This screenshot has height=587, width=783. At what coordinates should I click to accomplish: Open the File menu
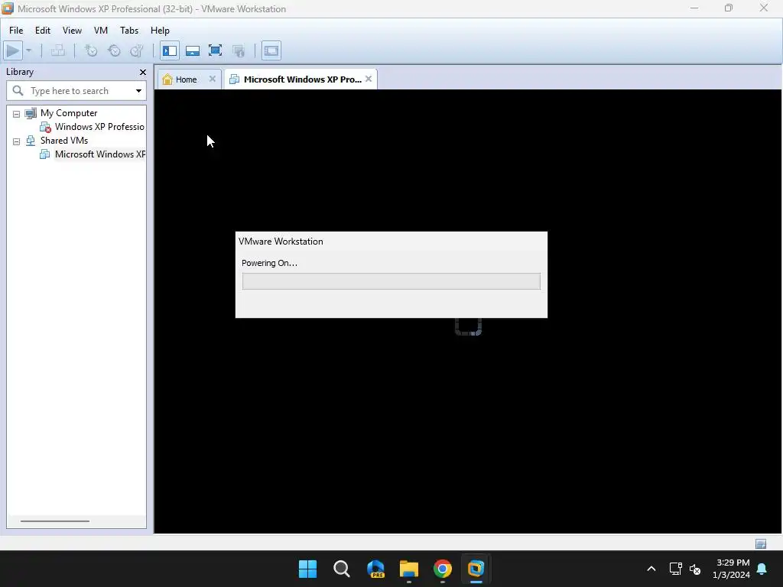point(16,31)
